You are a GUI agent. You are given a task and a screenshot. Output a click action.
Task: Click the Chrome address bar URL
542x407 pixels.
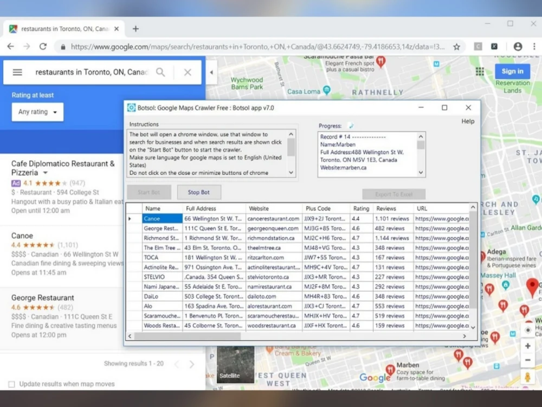(257, 47)
